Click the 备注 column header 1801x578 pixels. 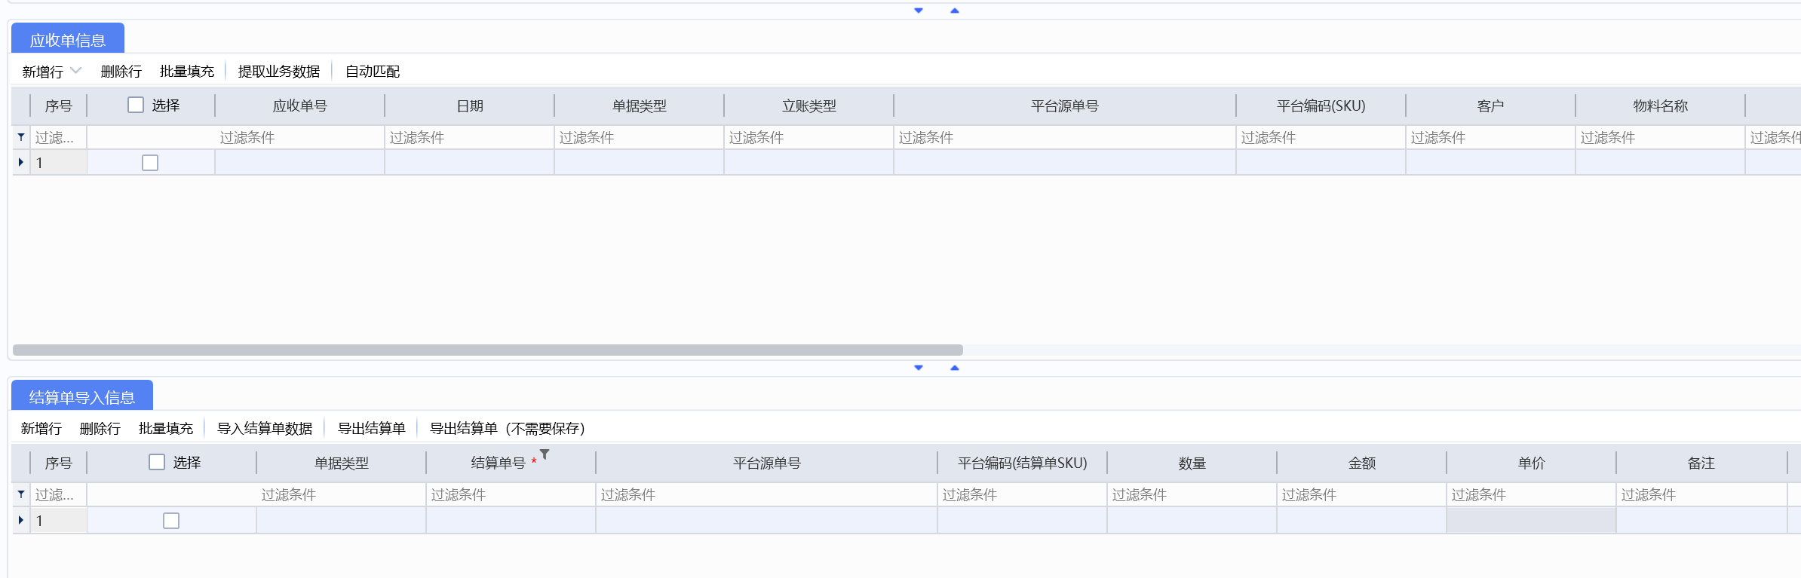pyautogui.click(x=1701, y=463)
